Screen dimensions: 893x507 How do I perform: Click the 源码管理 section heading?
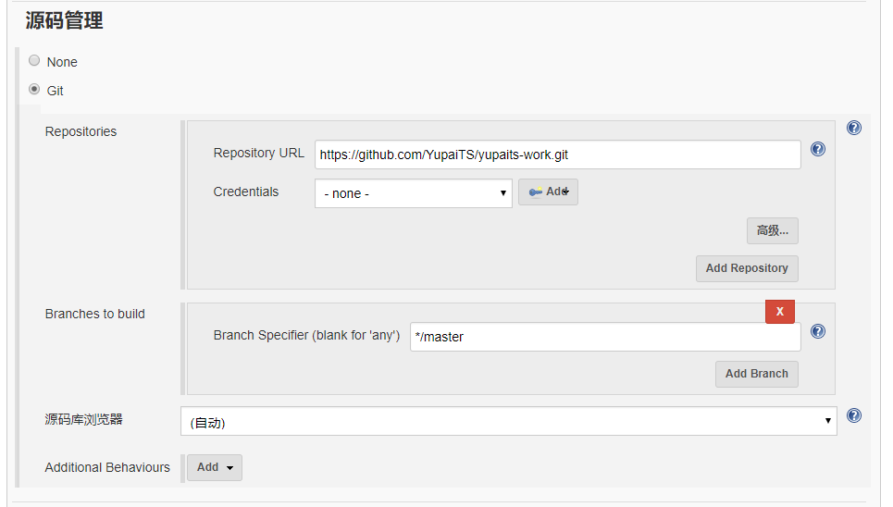[64, 20]
